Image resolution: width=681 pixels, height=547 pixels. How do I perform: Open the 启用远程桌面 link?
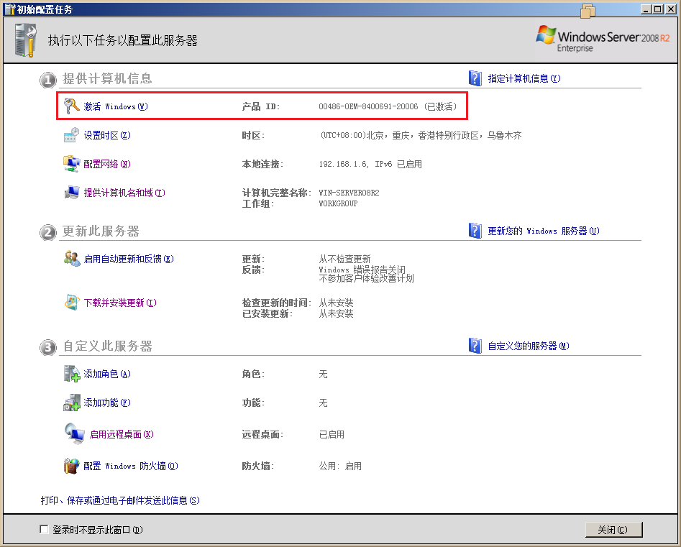[122, 435]
